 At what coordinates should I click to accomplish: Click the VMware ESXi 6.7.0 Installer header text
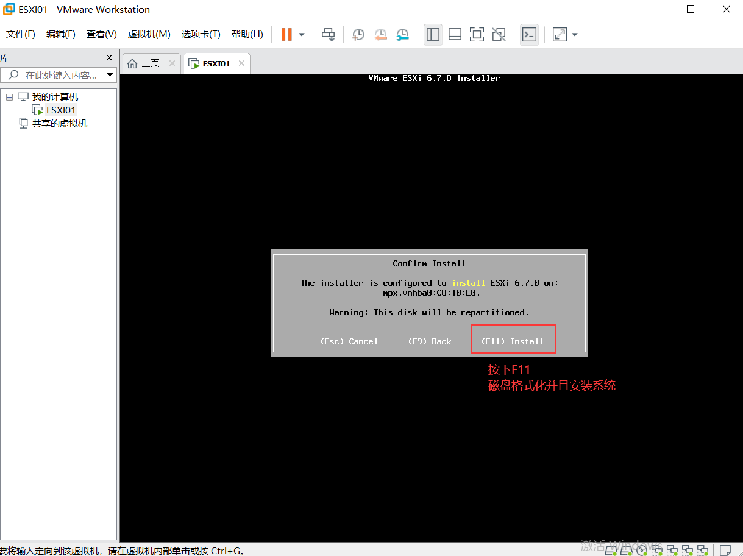click(434, 78)
